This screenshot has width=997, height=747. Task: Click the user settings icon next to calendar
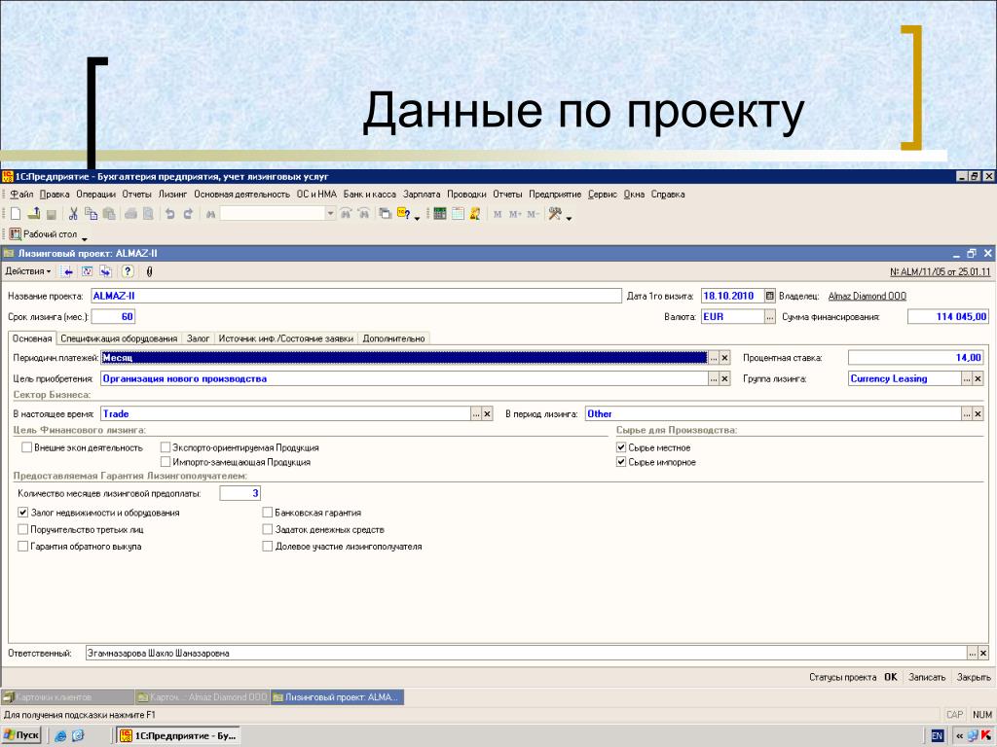tap(475, 214)
